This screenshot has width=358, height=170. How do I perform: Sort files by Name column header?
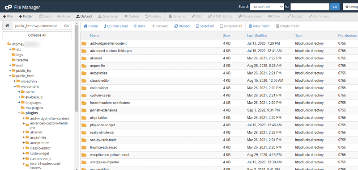tap(94, 36)
